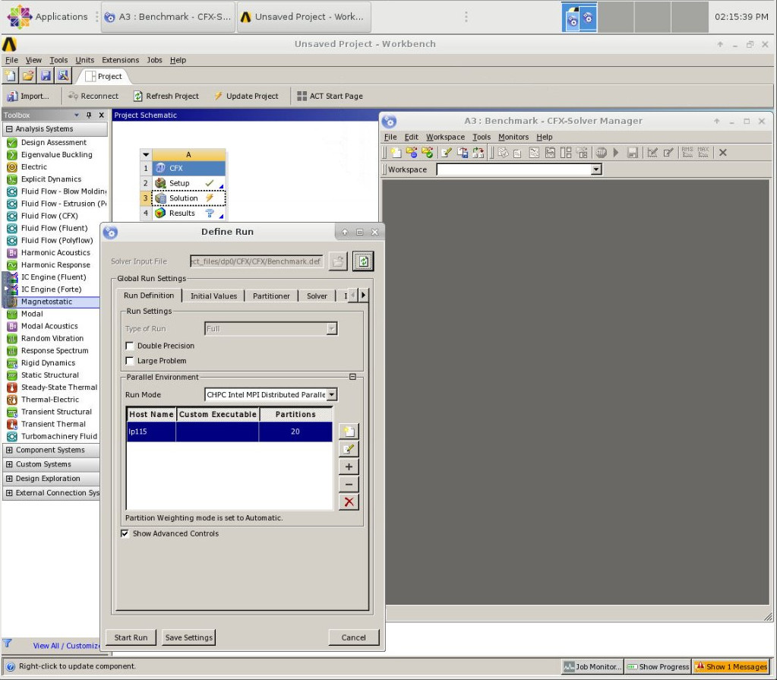Click the Job Monitor... status bar button

point(592,667)
